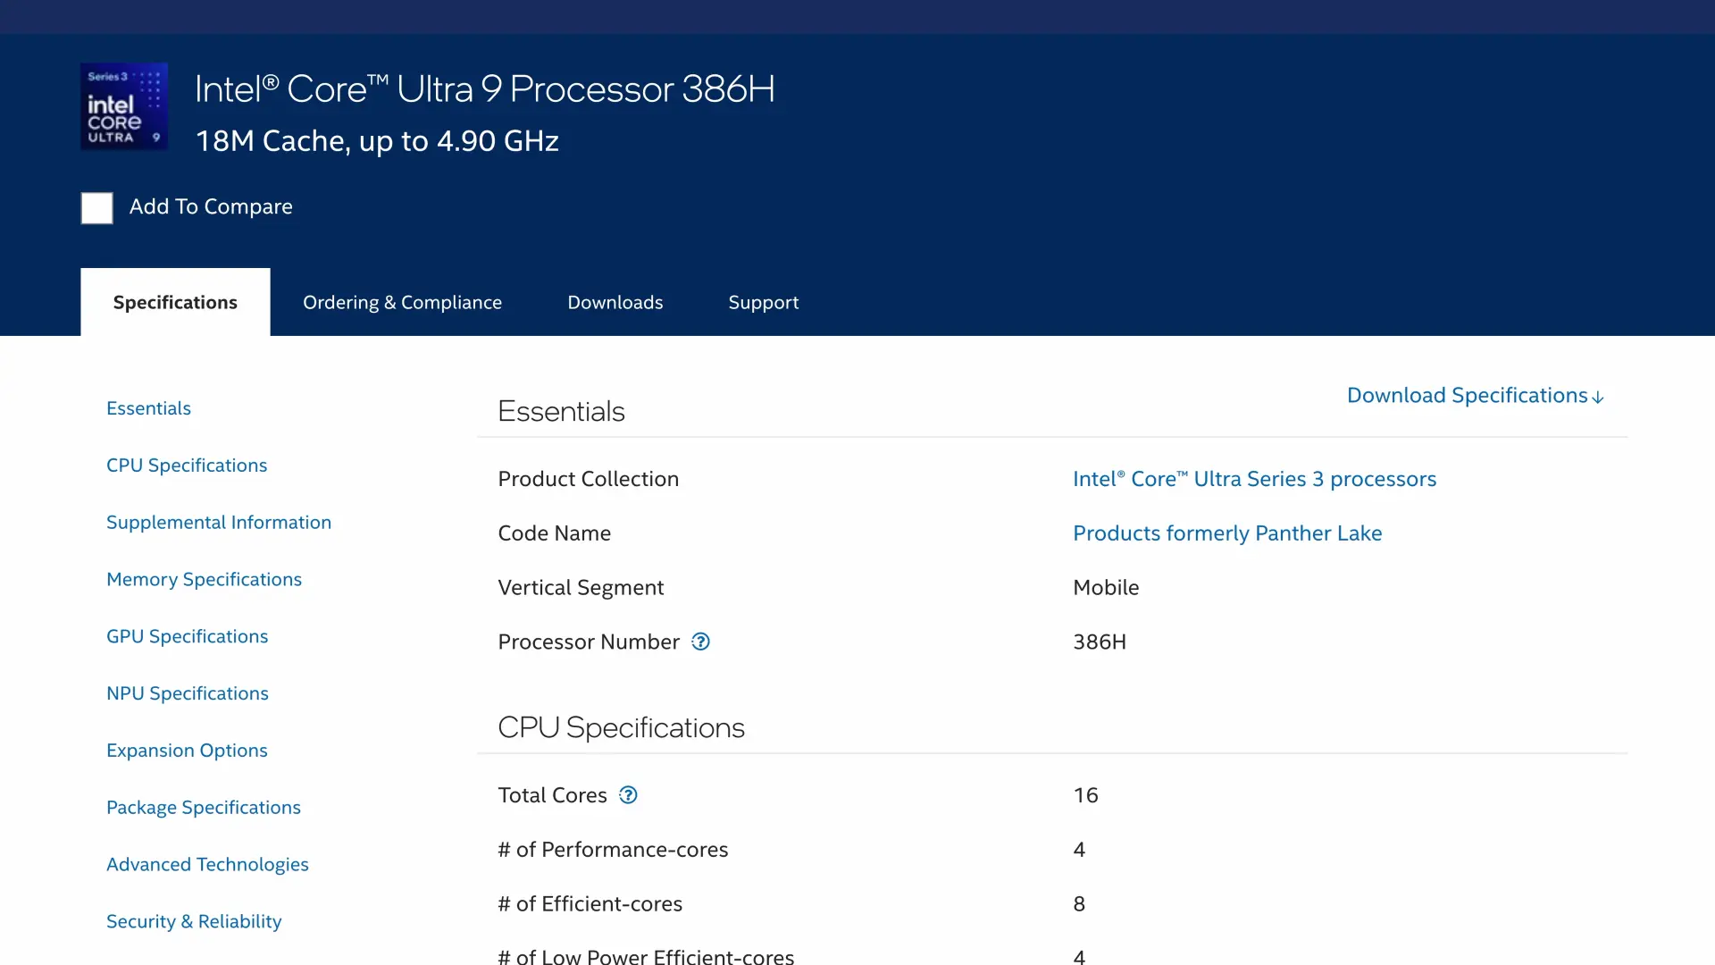This screenshot has height=965, width=1715.
Task: Open the Downloads tab
Action: [615, 302]
